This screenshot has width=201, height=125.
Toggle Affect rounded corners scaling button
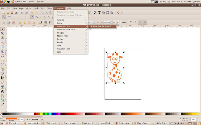(x=135, y=22)
